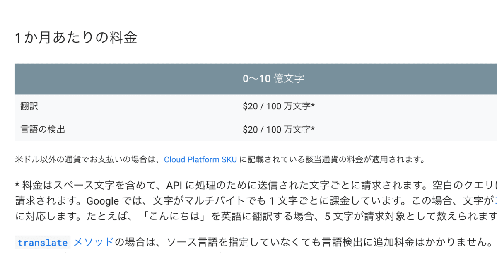Click the 1か月あたりの料金 heading
Image resolution: width=497 pixels, height=253 pixels.
[x=76, y=38]
